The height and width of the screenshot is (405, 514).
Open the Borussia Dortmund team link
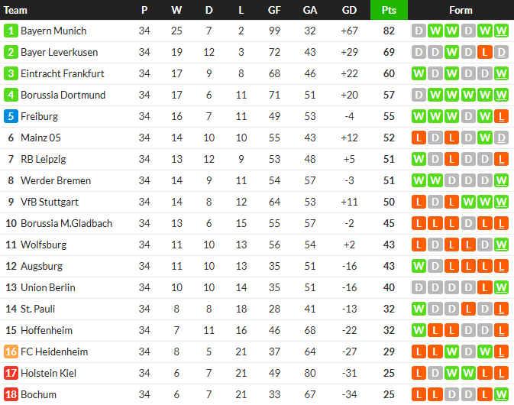click(63, 96)
